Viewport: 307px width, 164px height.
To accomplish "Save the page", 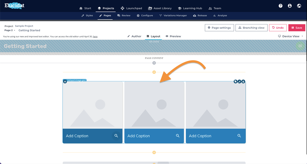I will pos(297,28).
